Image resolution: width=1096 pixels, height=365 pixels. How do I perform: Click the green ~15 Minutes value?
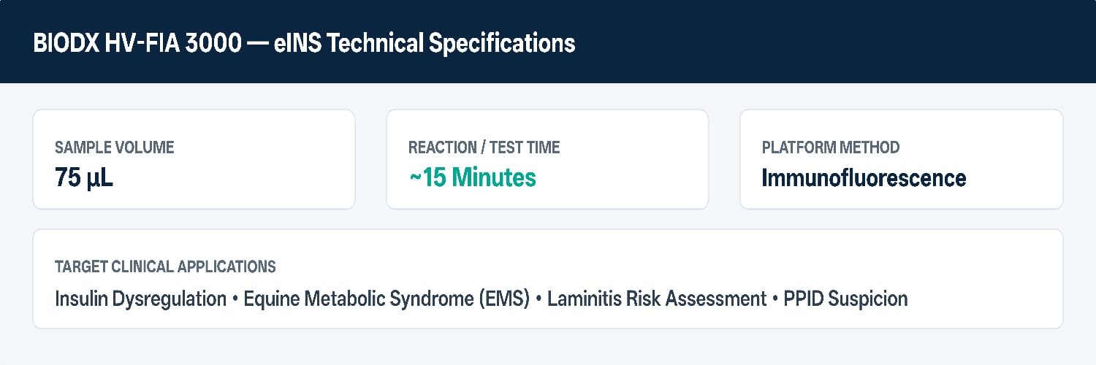tap(472, 177)
